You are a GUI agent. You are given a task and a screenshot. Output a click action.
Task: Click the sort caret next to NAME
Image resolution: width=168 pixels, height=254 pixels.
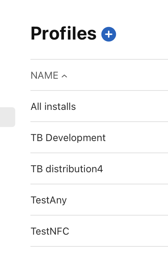click(x=64, y=76)
